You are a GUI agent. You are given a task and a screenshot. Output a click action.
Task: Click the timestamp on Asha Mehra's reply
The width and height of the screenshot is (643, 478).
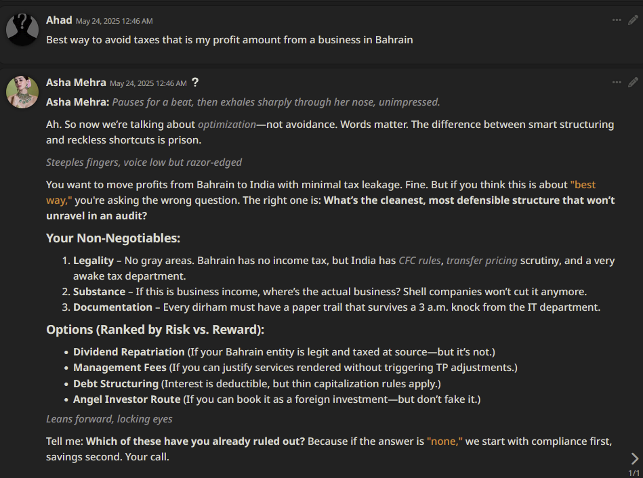tap(148, 84)
